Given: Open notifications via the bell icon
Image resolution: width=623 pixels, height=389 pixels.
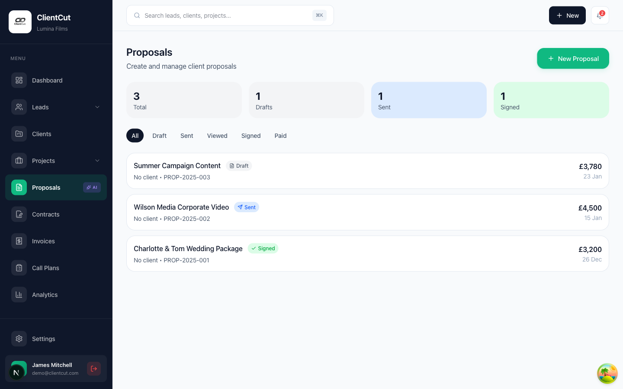Looking at the screenshot, I should point(600,15).
